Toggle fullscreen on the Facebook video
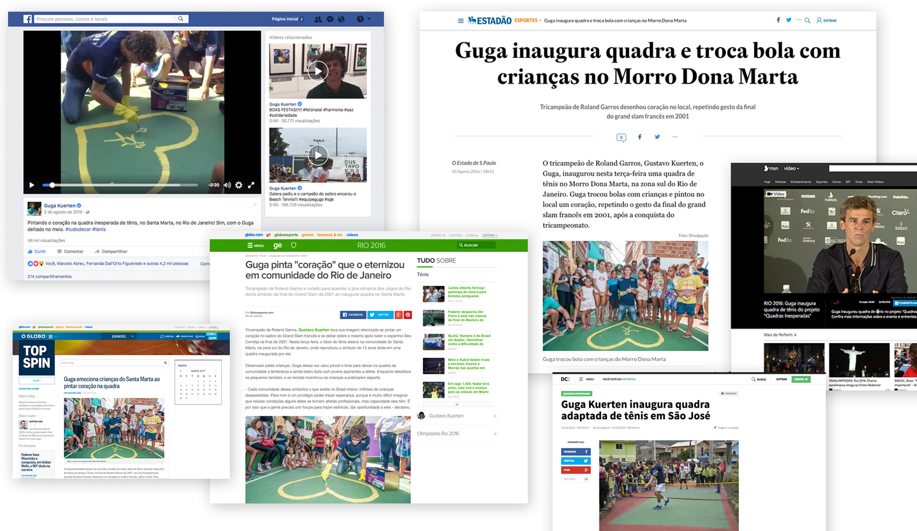Viewport: 917px width, 531px height. (250, 185)
